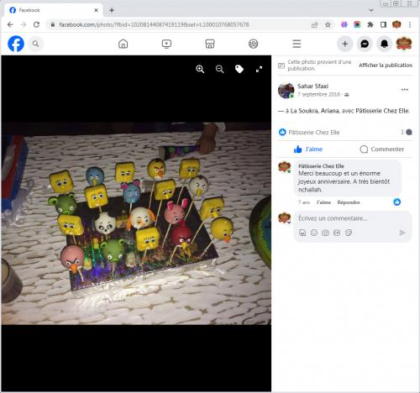
Task: Click the Commenter button
Action: (x=382, y=149)
